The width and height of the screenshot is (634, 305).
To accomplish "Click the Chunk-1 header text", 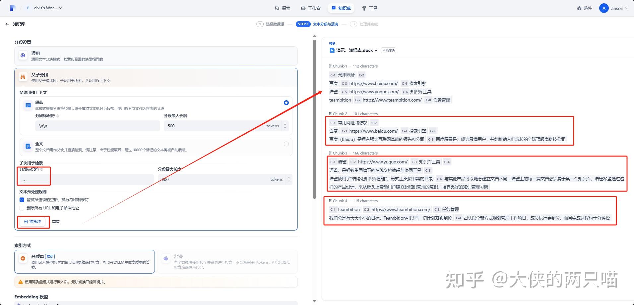I will pos(353,66).
